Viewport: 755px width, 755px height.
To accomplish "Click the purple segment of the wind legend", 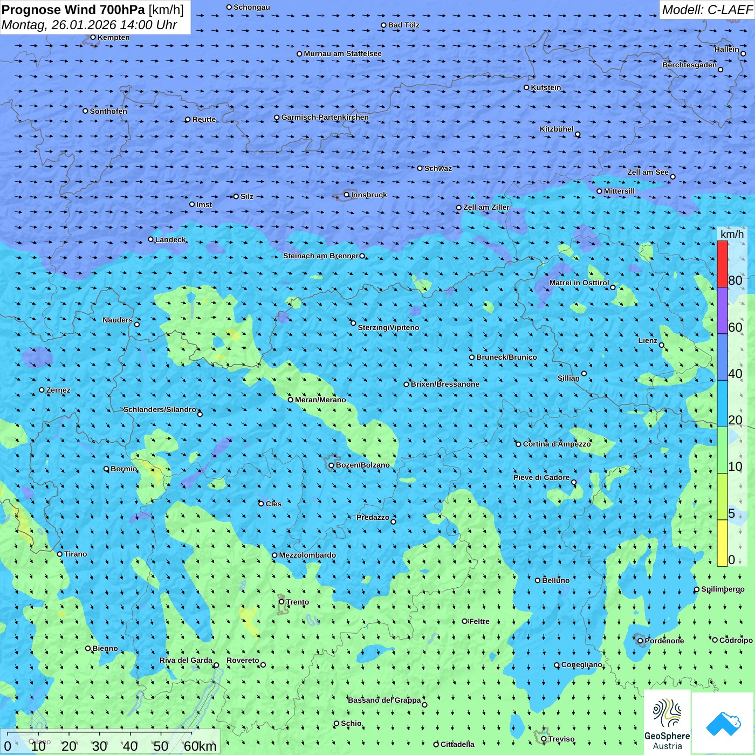I will point(722,311).
